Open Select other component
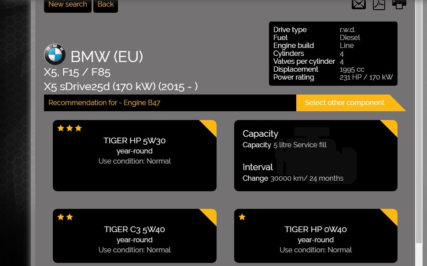This screenshot has width=427, height=266. click(x=345, y=103)
